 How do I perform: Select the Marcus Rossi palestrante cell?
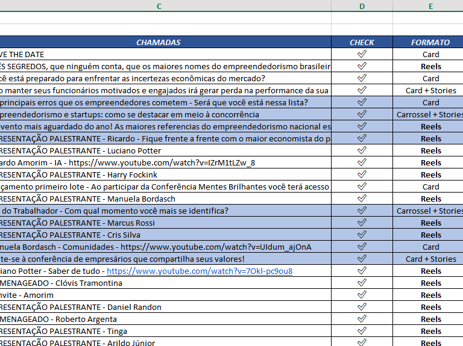[165, 223]
